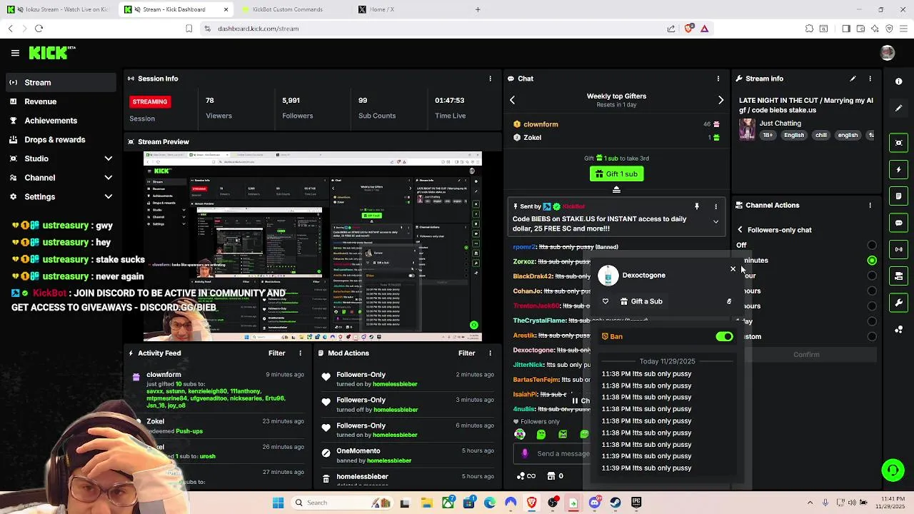Click Gift a Sub on user card
914x514 pixels.
[641, 301]
